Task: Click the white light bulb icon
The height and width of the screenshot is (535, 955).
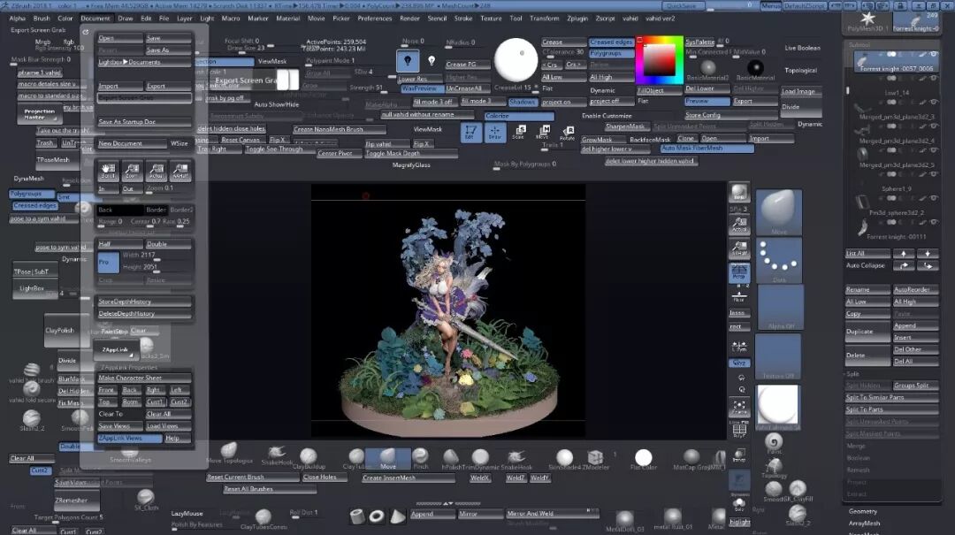Action: (432, 61)
